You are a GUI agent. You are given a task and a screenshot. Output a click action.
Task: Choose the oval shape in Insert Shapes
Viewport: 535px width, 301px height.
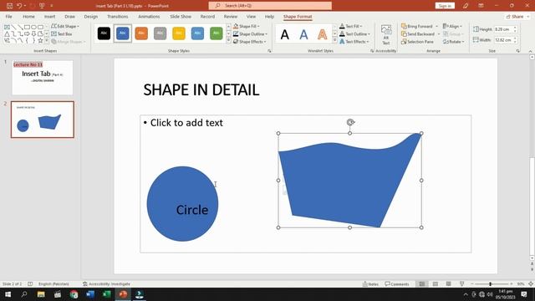33,27
